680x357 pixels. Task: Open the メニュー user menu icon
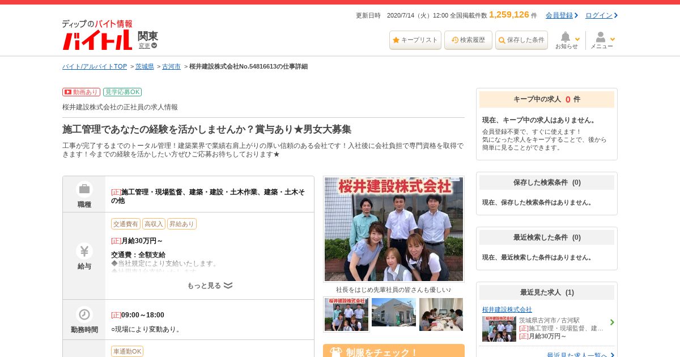602,40
